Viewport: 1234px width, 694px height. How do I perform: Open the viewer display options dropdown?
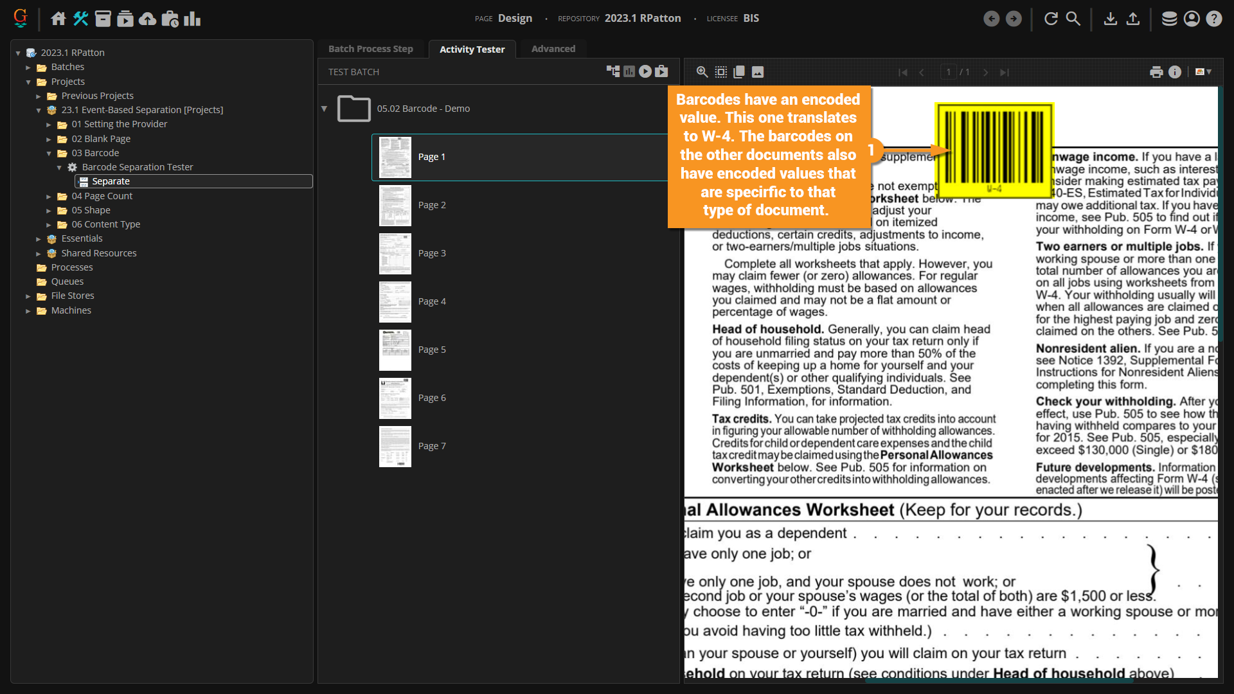point(1203,72)
